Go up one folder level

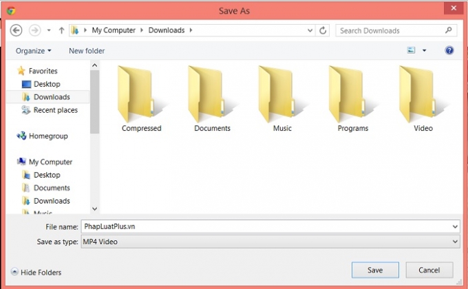click(x=61, y=30)
